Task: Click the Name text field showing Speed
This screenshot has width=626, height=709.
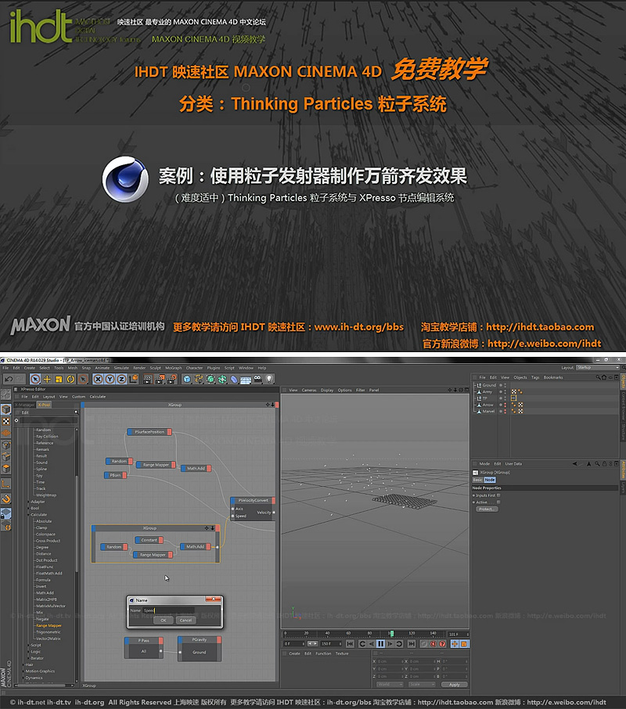Action: pos(168,610)
